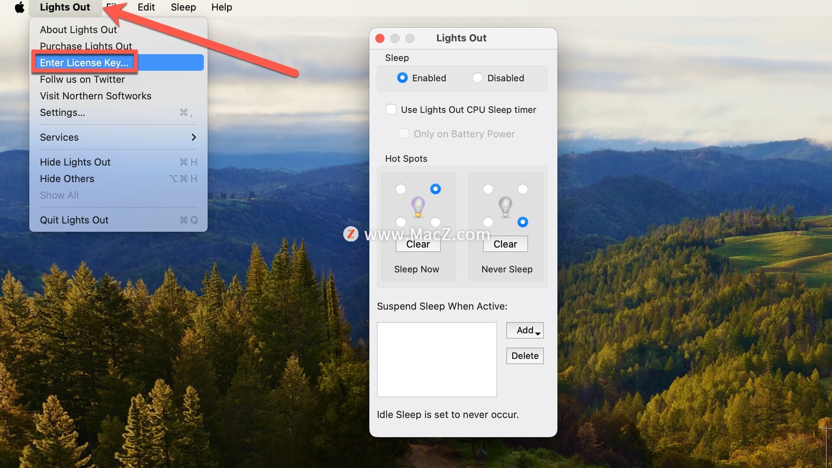Open the Sleep menu

tap(183, 7)
